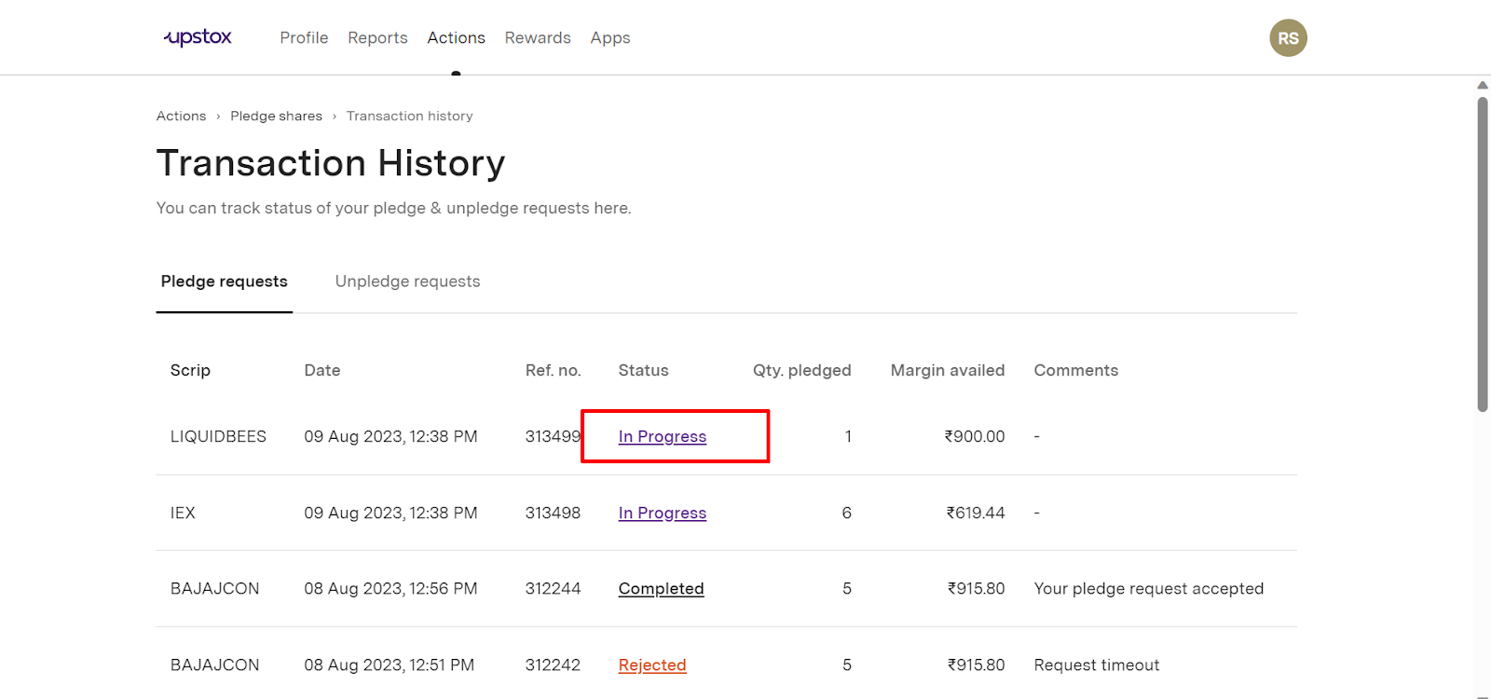Switch to the Unpledge requests tab
The image size is (1491, 699).
[x=407, y=281]
